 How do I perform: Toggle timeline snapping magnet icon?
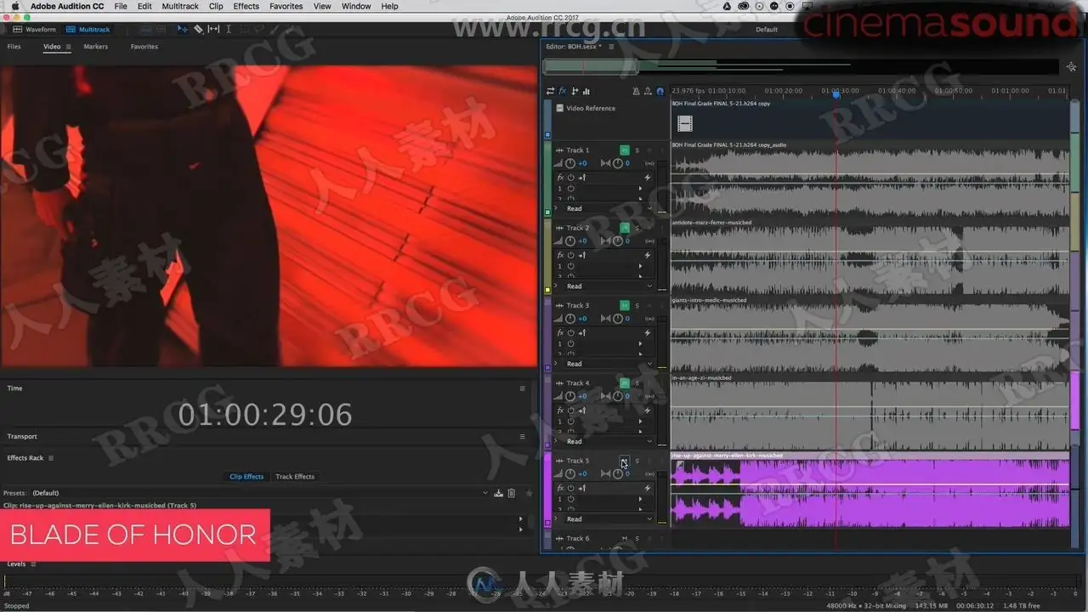click(x=660, y=91)
